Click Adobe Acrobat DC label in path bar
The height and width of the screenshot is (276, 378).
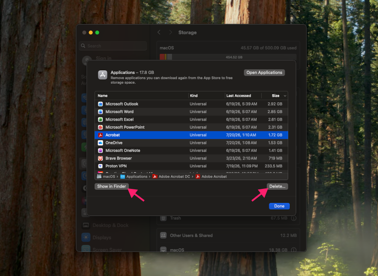tap(174, 177)
